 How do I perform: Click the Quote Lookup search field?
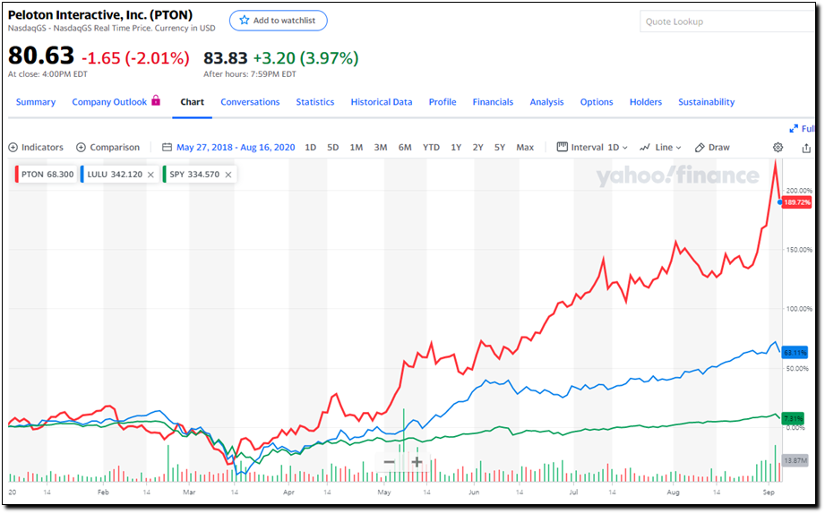(x=727, y=21)
